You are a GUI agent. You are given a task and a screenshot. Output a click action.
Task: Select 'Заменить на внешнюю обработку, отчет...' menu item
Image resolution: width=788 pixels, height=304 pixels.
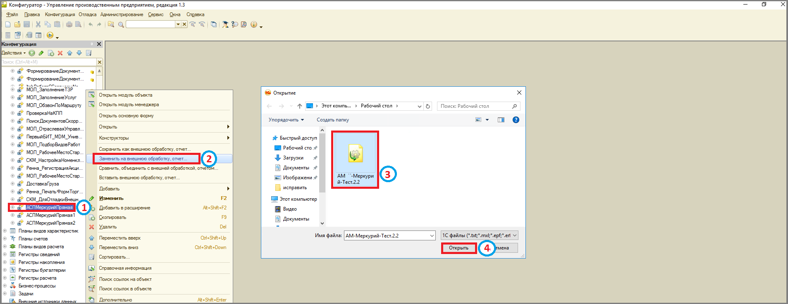(159, 159)
